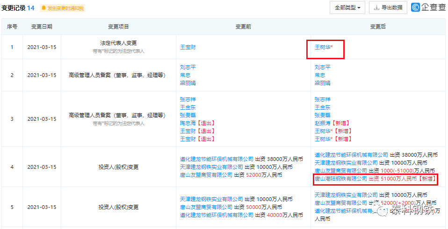
Task: Open 天津建龙钢铁实业 link in row 5 变更前
Action: click(x=211, y=199)
